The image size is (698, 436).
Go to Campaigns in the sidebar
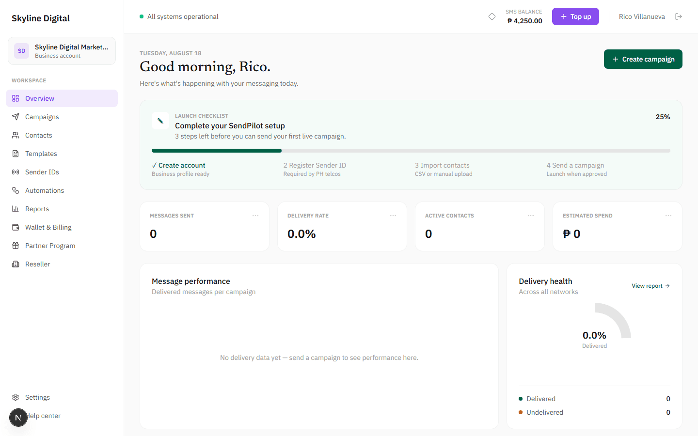click(x=62, y=117)
